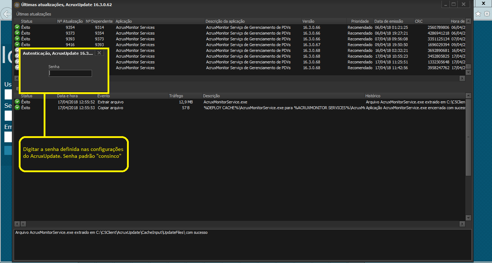Click the AcruxUpdate app icon in title bar

pos(17,5)
